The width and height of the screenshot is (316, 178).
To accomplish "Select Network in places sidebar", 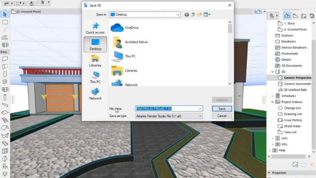I will (x=95, y=94).
